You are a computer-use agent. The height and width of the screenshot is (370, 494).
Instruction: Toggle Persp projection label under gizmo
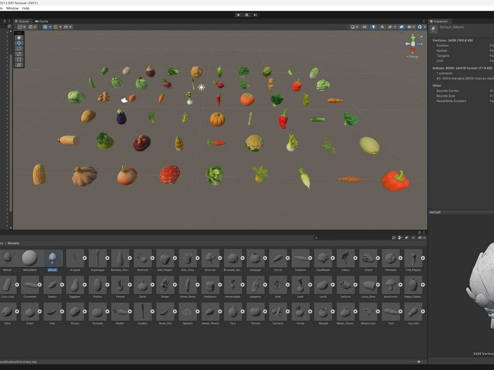(x=412, y=57)
